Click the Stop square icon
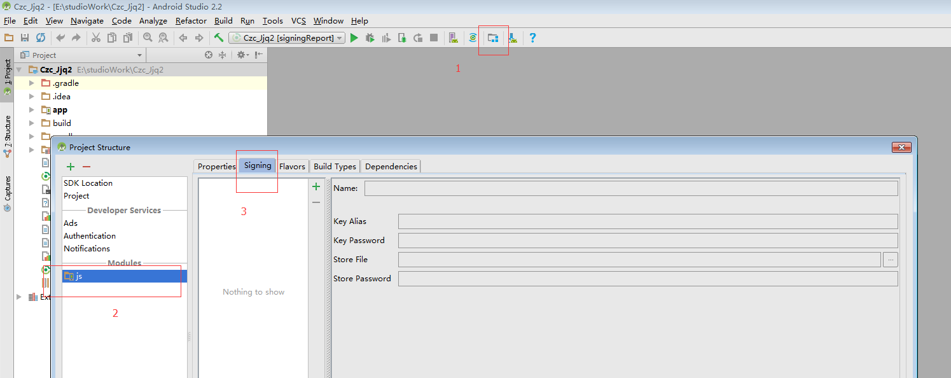951x378 pixels. (x=434, y=38)
